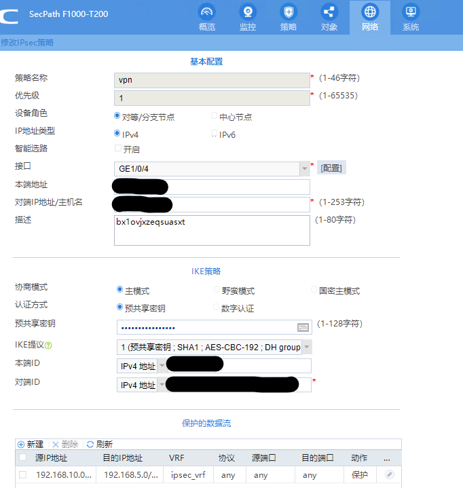Image resolution: width=463 pixels, height=488 pixels.
Task: Open the table column options ellipsis
Action: pyautogui.click(x=387, y=459)
